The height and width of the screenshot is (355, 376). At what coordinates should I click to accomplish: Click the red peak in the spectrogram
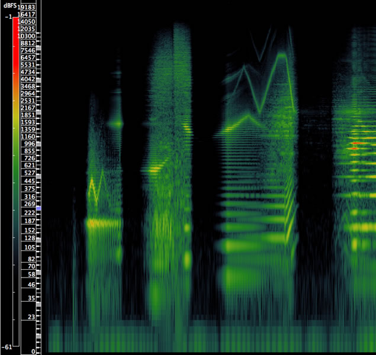(355, 144)
